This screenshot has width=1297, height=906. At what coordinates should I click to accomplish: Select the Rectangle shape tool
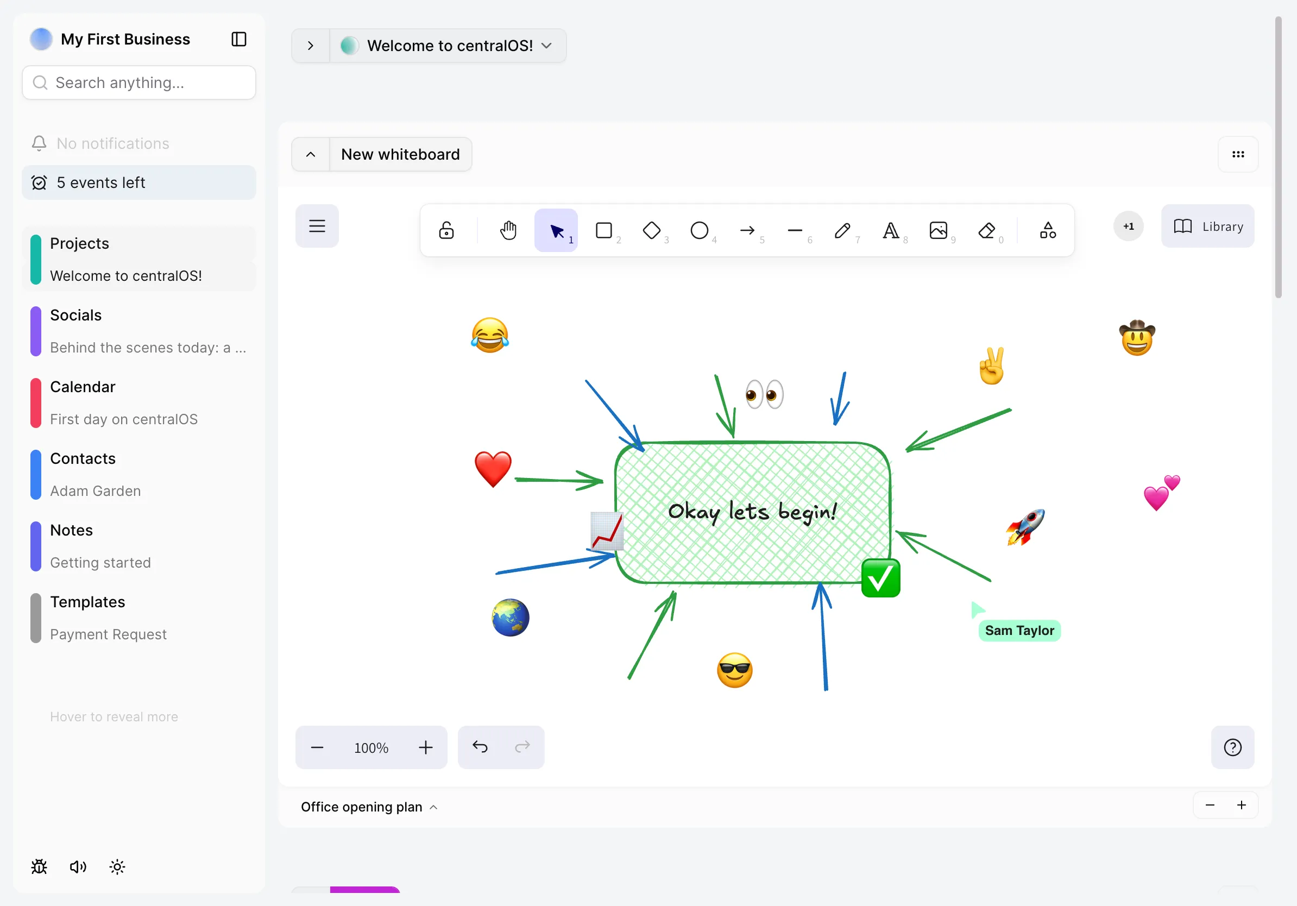point(604,230)
